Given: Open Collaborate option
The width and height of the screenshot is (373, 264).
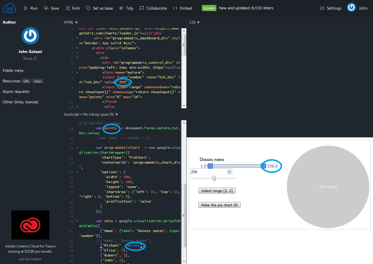Looking at the screenshot, I should (x=153, y=8).
